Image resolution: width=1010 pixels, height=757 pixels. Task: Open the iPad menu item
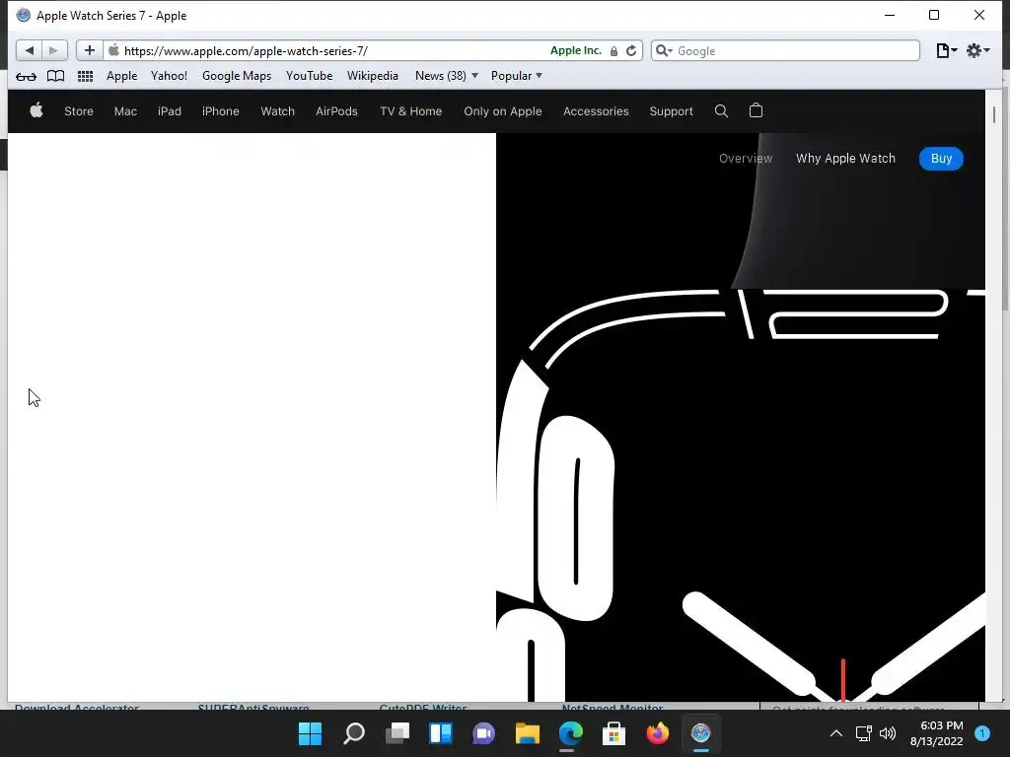pyautogui.click(x=170, y=111)
